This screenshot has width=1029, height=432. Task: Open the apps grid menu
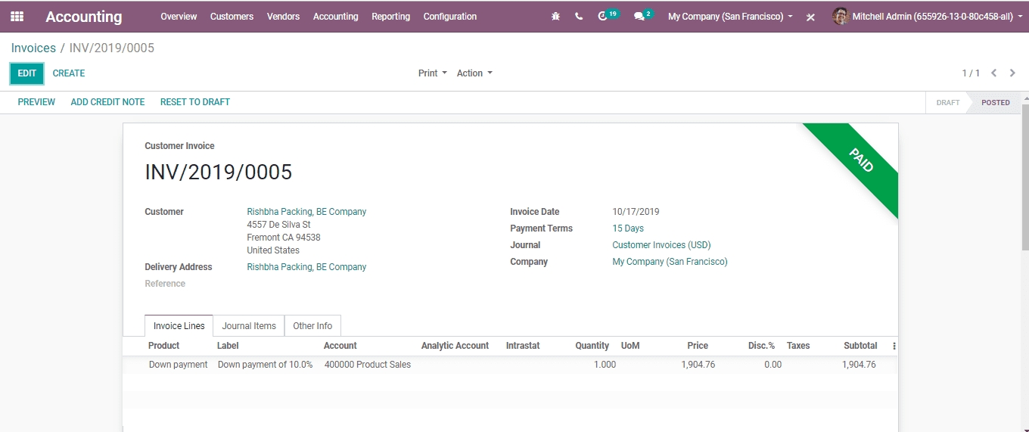pos(17,17)
